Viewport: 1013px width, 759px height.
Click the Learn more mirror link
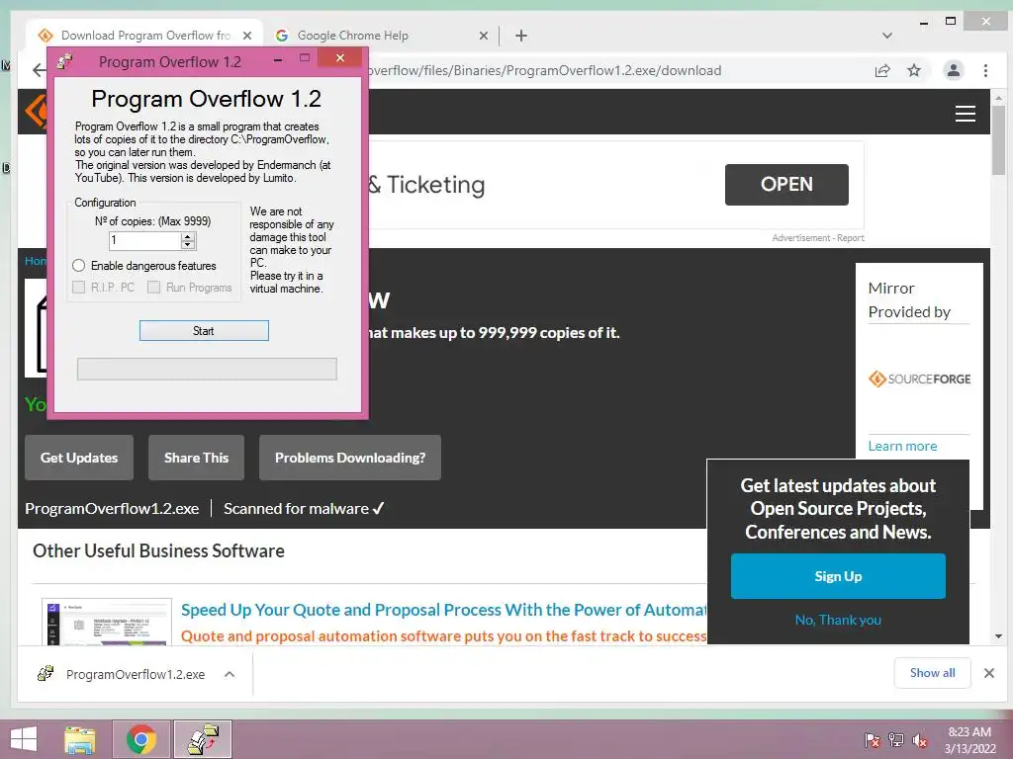point(902,446)
